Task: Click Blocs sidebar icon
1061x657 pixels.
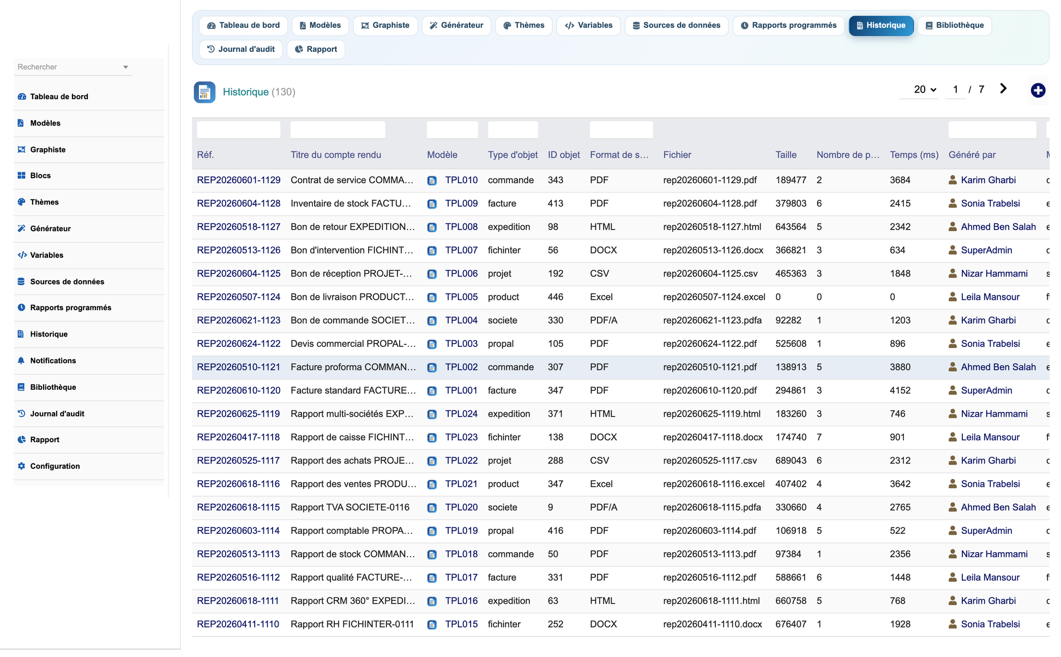Action: click(x=21, y=176)
